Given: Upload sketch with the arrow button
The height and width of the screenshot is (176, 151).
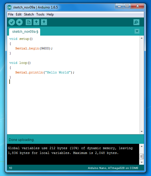Looking at the screenshot, I should point(19,22).
